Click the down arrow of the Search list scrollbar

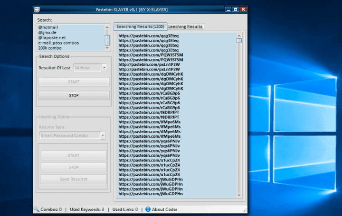pyautogui.click(x=107, y=48)
